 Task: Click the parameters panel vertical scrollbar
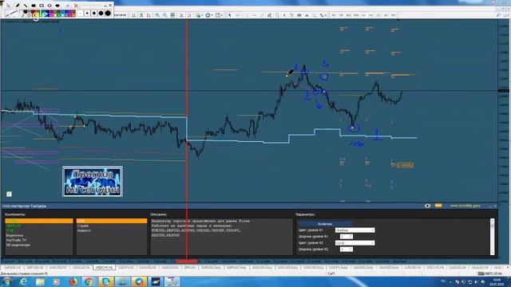coord(492,237)
